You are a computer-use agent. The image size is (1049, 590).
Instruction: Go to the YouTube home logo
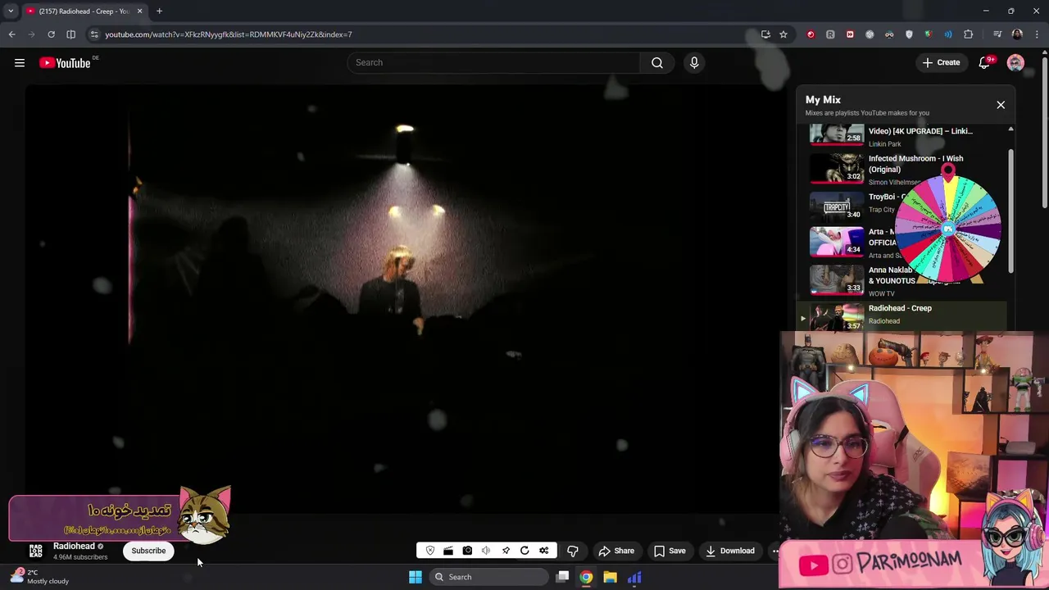click(x=65, y=63)
